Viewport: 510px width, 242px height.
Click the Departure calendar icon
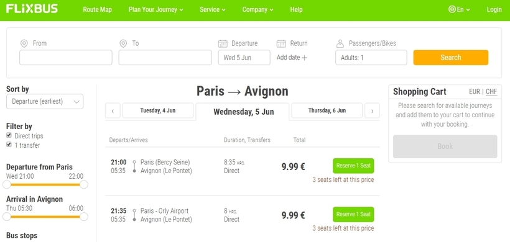click(x=223, y=43)
